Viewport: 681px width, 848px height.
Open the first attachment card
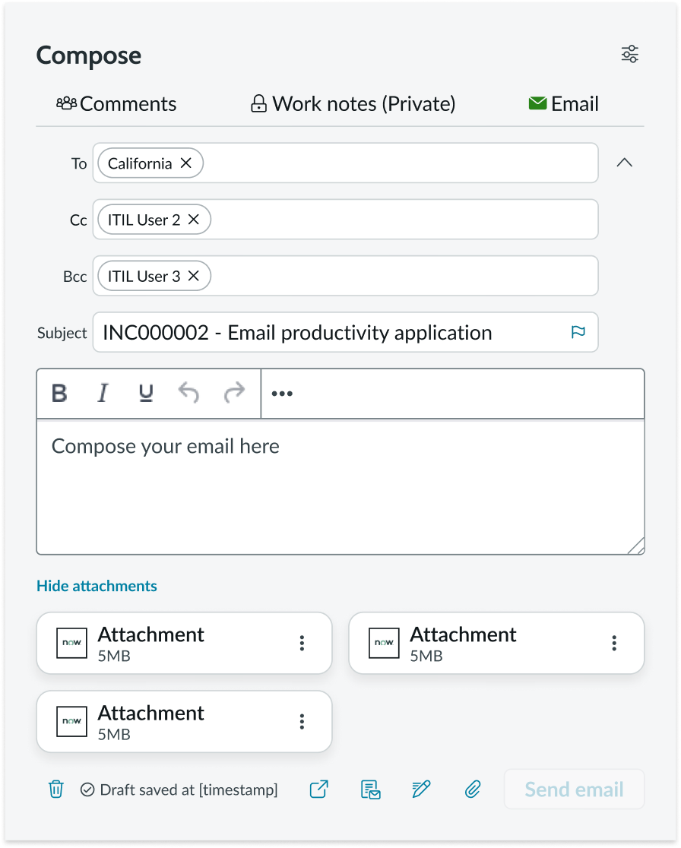[x=184, y=643]
